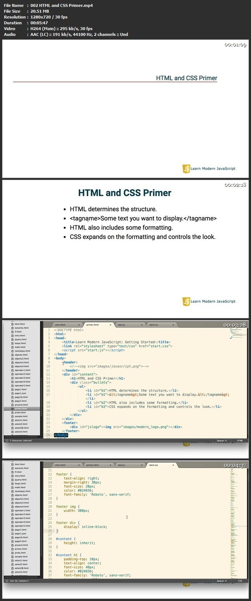The width and height of the screenshot is (251, 601).
Task: Close the start.css tab in the 00:03:28 editor
Action: point(173,325)
